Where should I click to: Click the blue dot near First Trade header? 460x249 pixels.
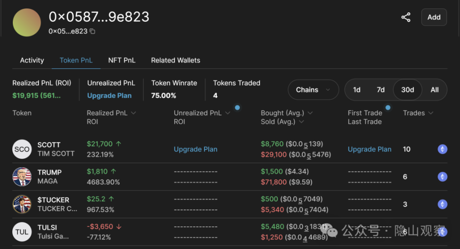click(x=388, y=108)
